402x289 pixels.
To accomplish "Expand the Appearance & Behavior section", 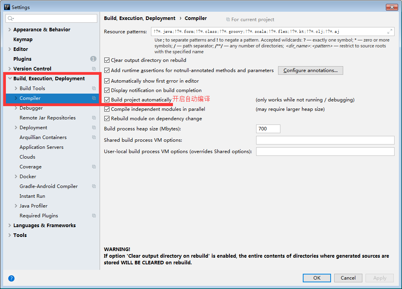I will (x=10, y=30).
